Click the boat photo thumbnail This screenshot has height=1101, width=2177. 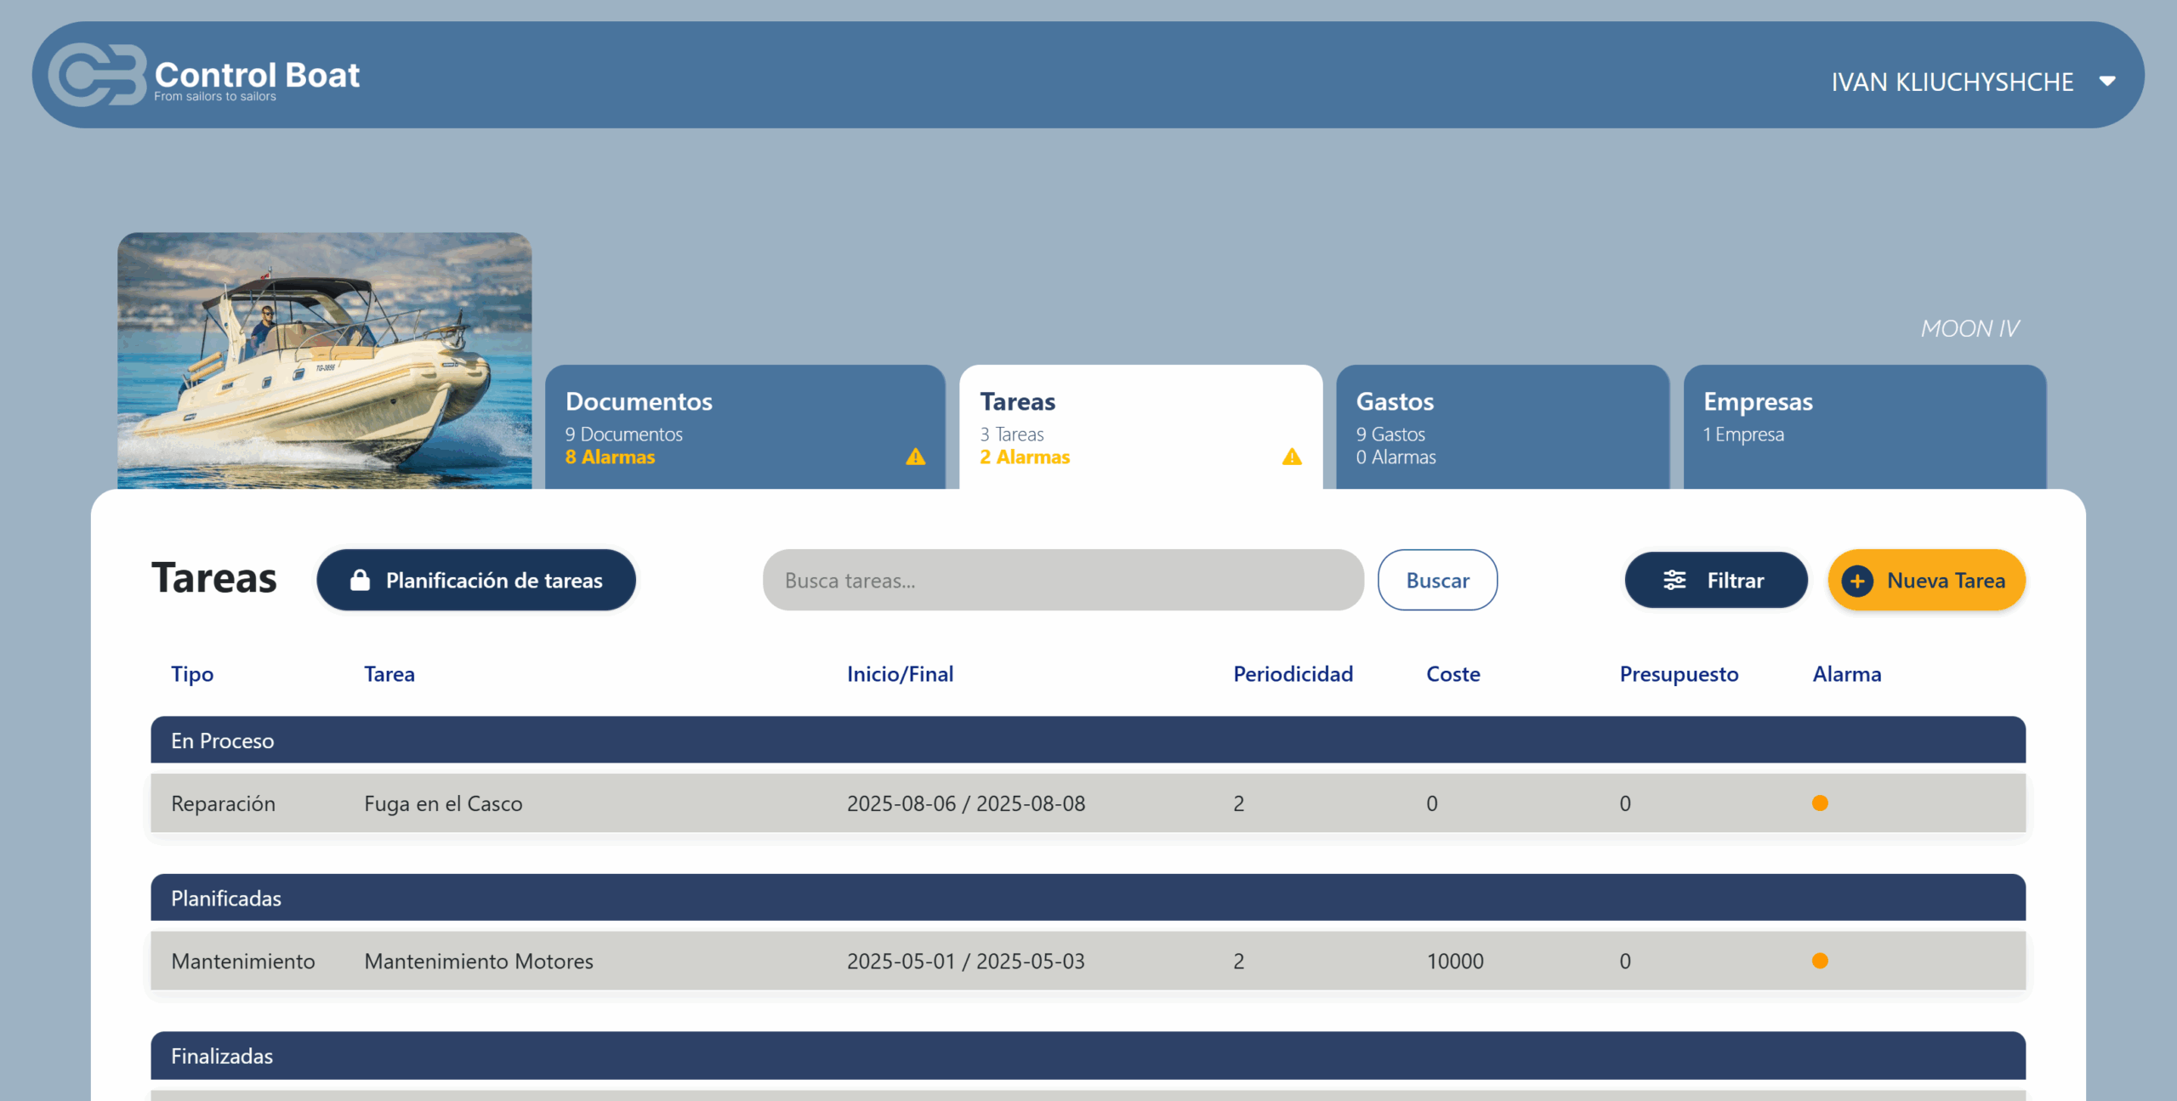click(x=324, y=360)
